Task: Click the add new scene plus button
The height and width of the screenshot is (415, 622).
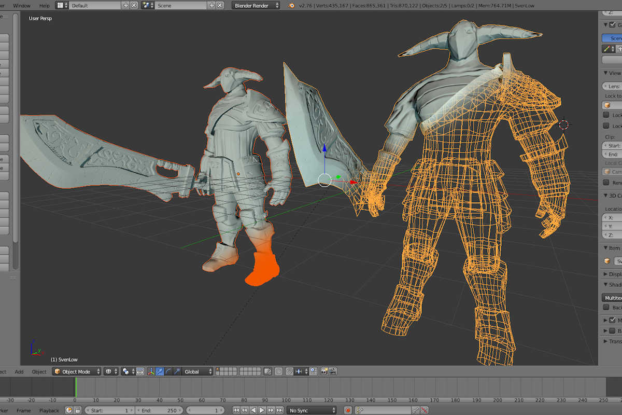Action: 211,5
